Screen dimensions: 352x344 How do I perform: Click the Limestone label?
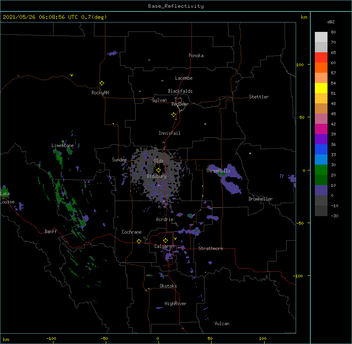click(62, 145)
